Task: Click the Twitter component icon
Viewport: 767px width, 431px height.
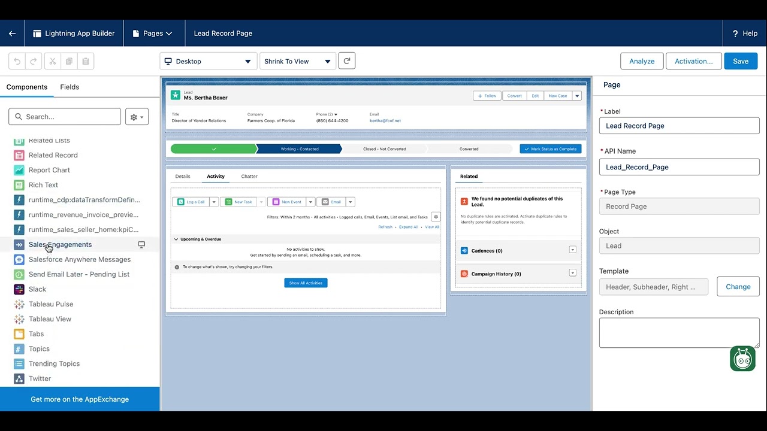Action: 19,379
